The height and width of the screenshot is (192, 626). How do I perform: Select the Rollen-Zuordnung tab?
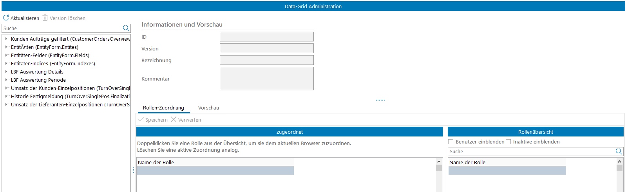pyautogui.click(x=163, y=108)
